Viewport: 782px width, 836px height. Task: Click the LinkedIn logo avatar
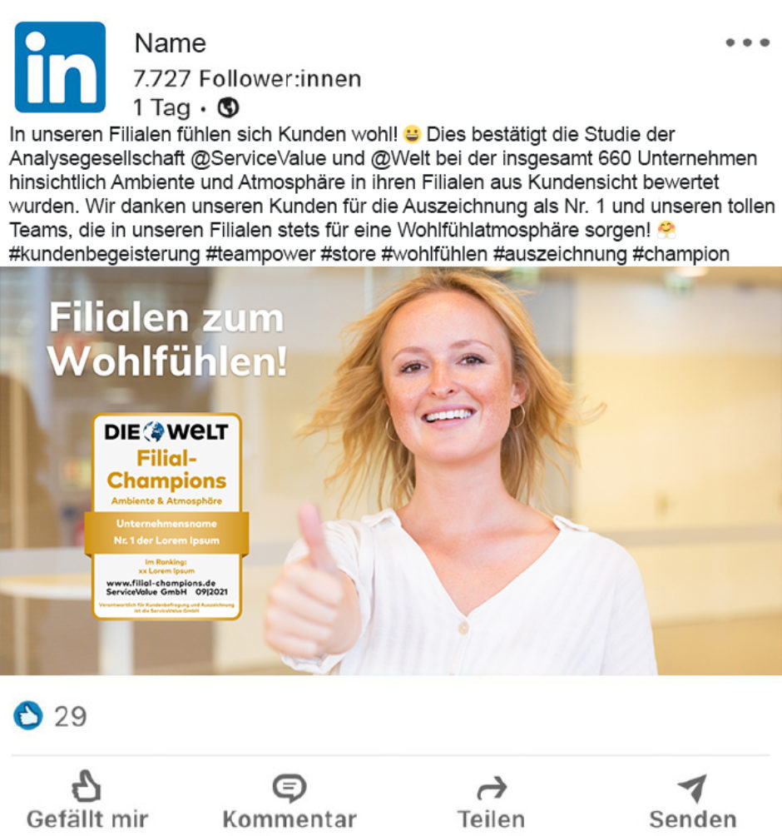coord(60,67)
